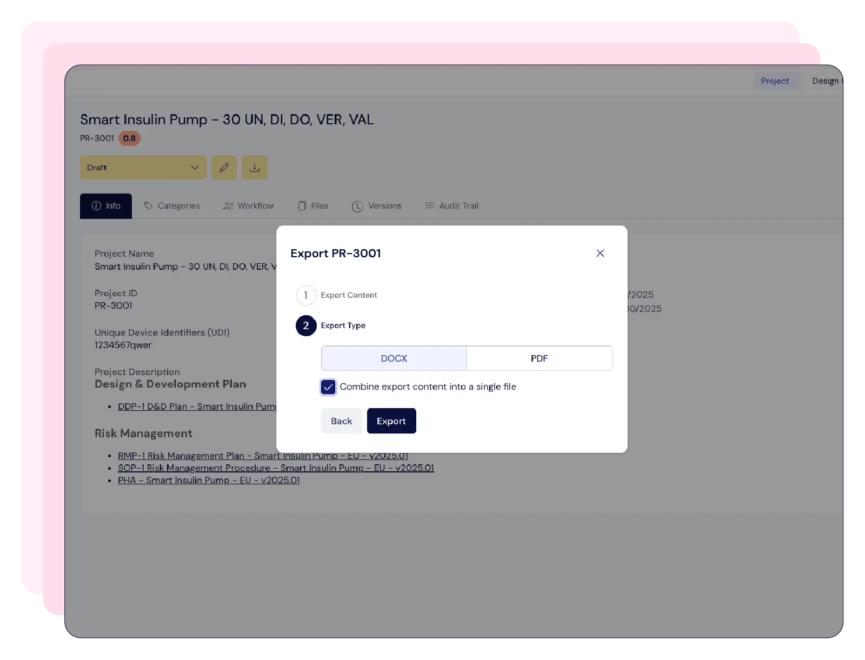Select the DOCX export type
The width and height of the screenshot is (865, 660).
point(394,358)
